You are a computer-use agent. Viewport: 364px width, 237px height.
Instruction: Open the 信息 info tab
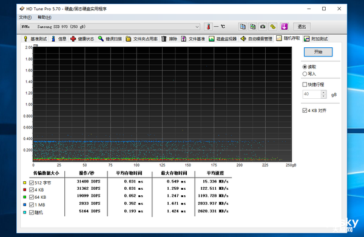pos(59,39)
